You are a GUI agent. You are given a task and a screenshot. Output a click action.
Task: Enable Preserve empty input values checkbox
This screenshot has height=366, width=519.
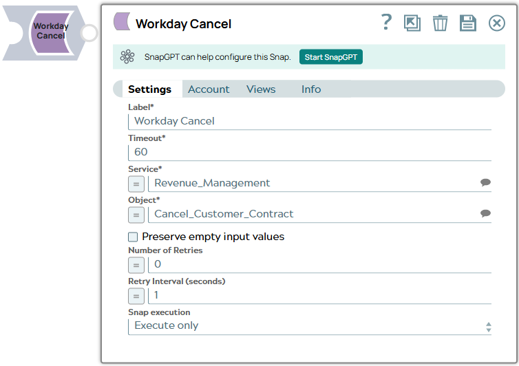click(x=133, y=237)
